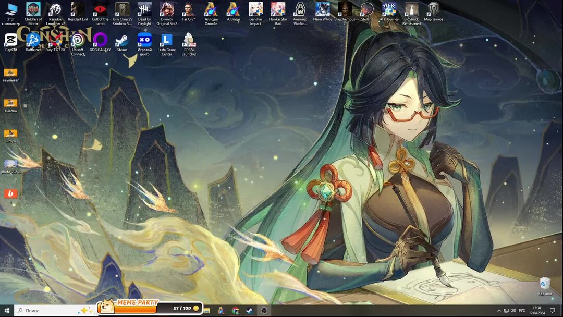Select the Genshin Impact shortcut icon

255,14
